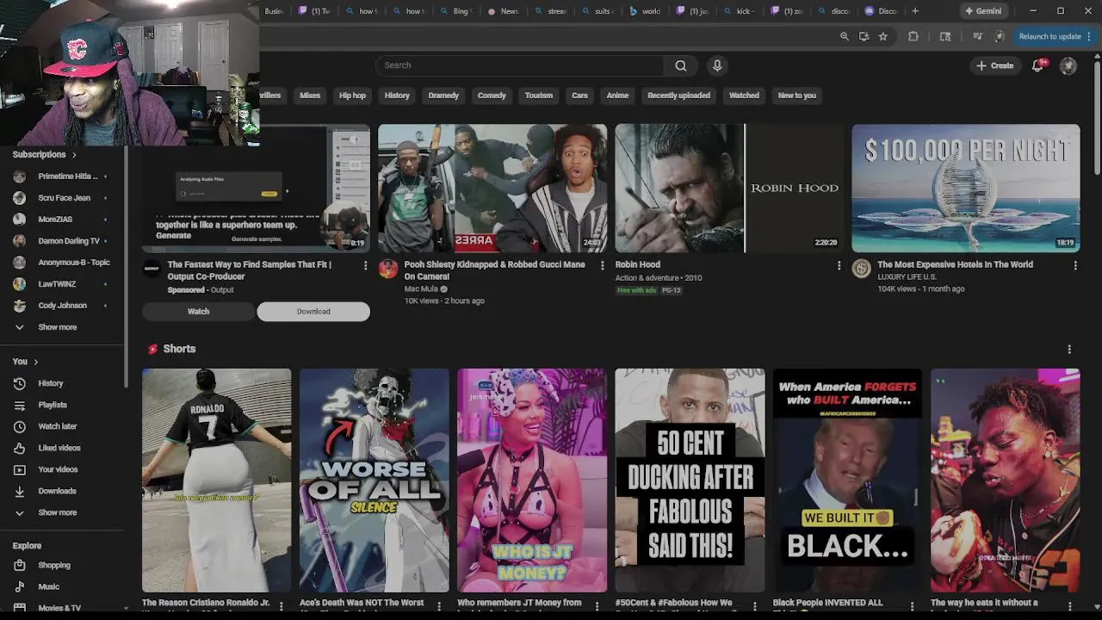Click the Create button
This screenshot has height=620, width=1102.
pos(994,65)
